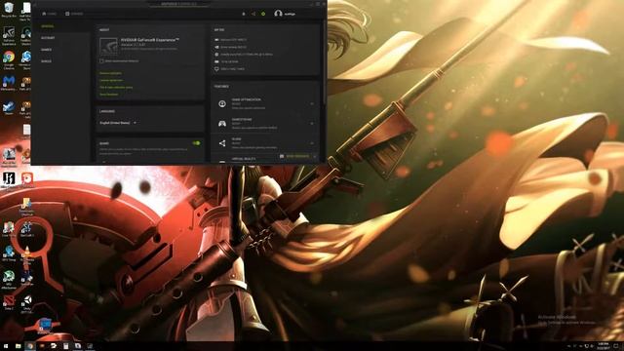The height and width of the screenshot is (351, 624).
Task: Open the VLC media player desktop icon
Action: (26, 254)
